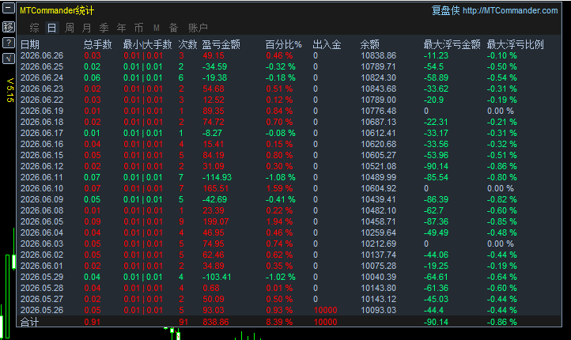Click profit value 54.68 on 2026.06.23
Image resolution: width=571 pixels, height=340 pixels.
click(214, 89)
